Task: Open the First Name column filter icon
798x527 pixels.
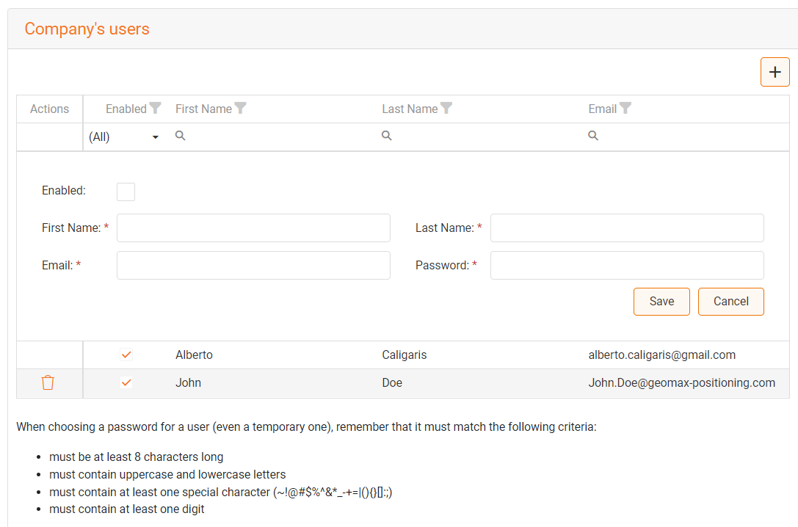Action: 240,109
